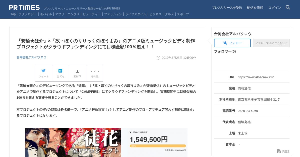Open the ビューティー category

(x=92, y=14)
